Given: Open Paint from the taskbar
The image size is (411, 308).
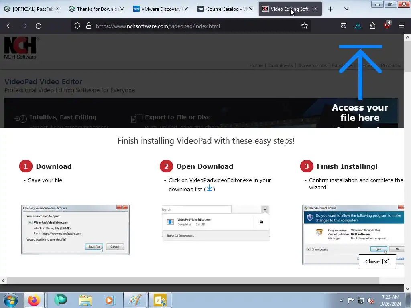Looking at the screenshot, I should pos(135,300).
